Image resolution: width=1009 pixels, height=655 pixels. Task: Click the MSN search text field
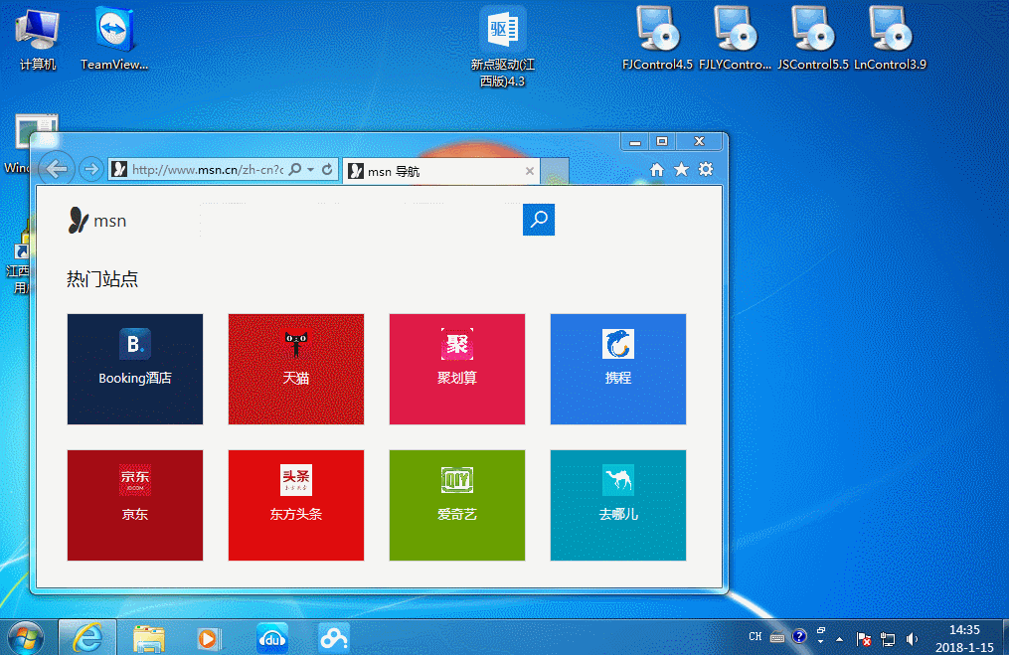[x=358, y=220]
